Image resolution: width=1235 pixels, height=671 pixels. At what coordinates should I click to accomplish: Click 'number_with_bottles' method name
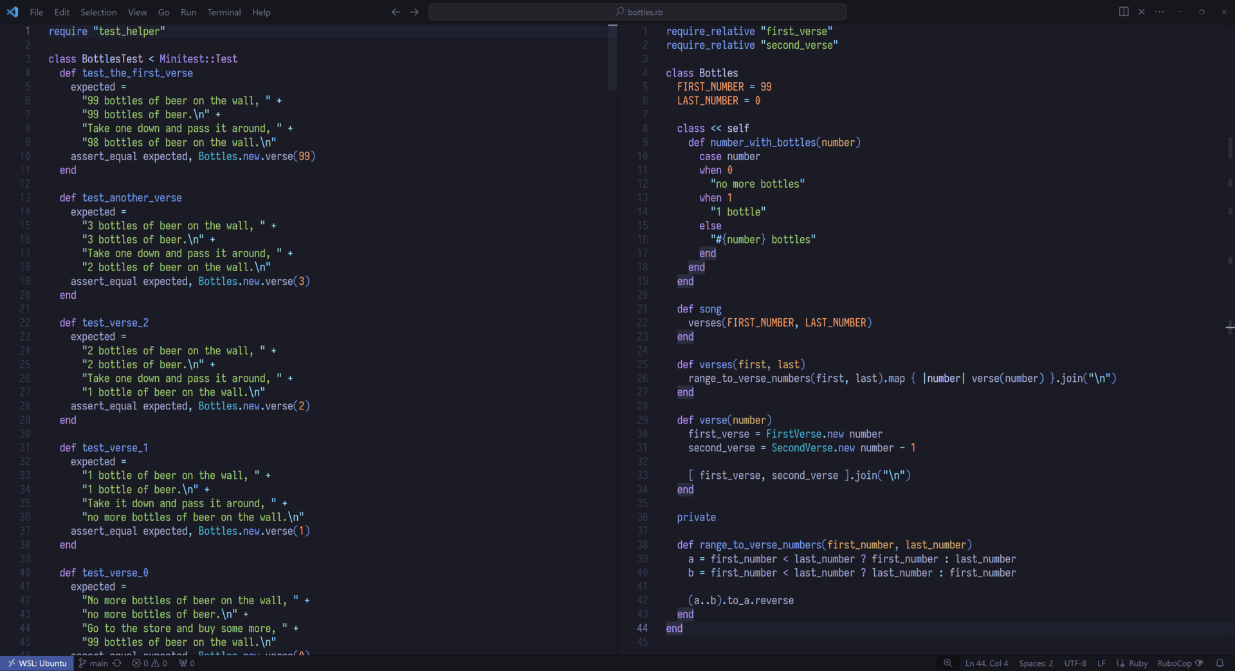coord(764,143)
